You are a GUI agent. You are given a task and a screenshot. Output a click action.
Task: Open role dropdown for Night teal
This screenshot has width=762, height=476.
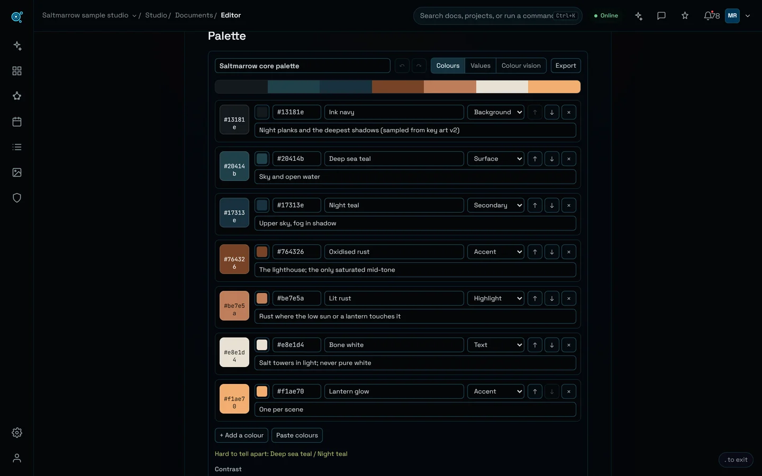(x=496, y=205)
